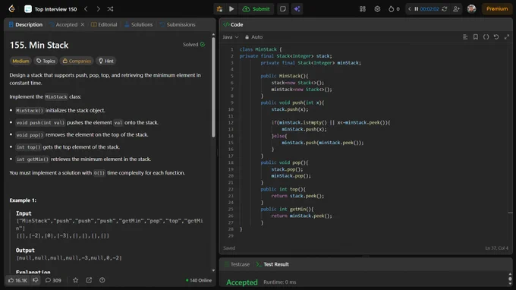Click the Medium difficulty tag
516x290 pixels.
coord(20,61)
